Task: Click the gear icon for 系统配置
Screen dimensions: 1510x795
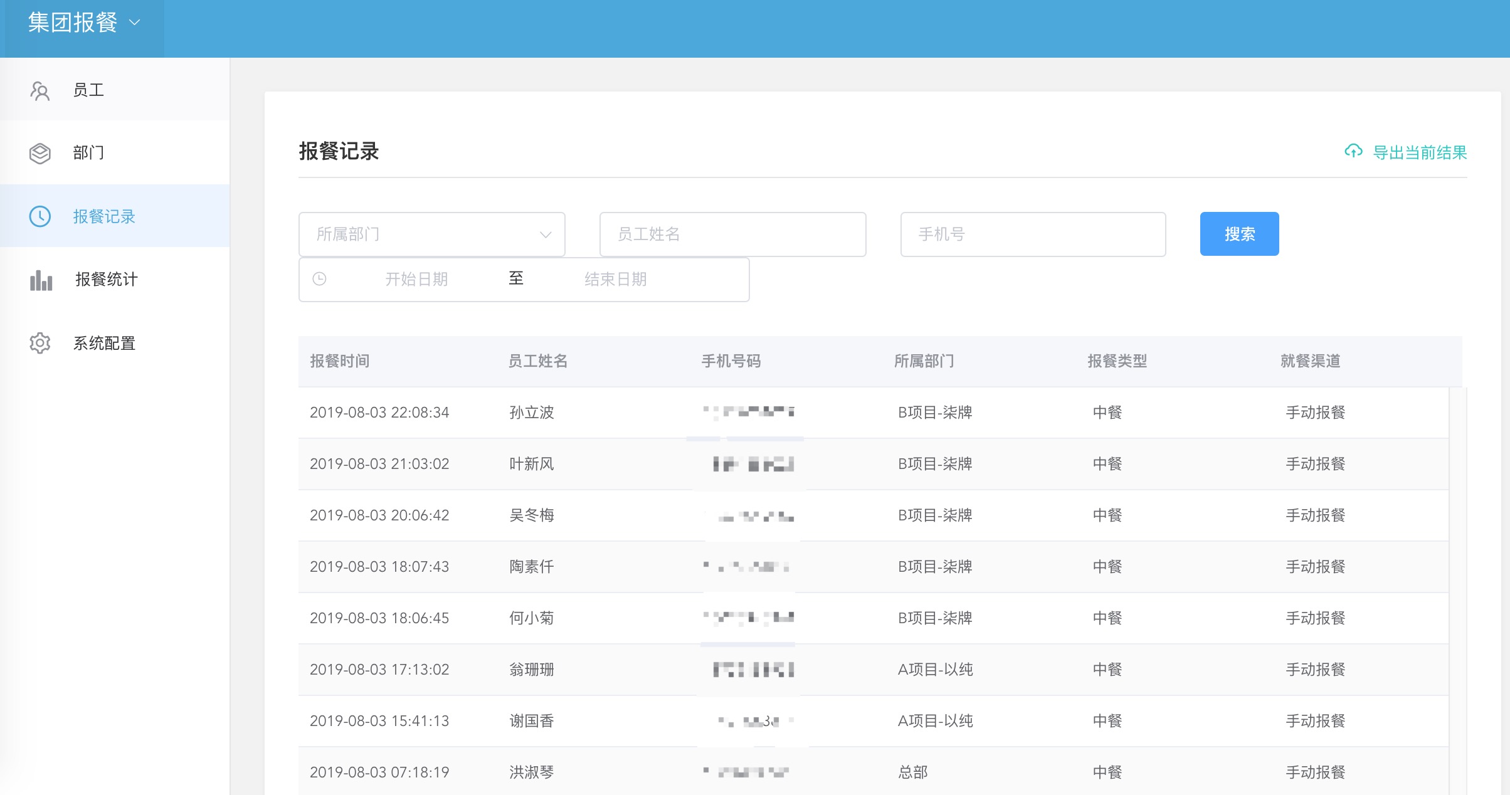Action: pos(40,343)
